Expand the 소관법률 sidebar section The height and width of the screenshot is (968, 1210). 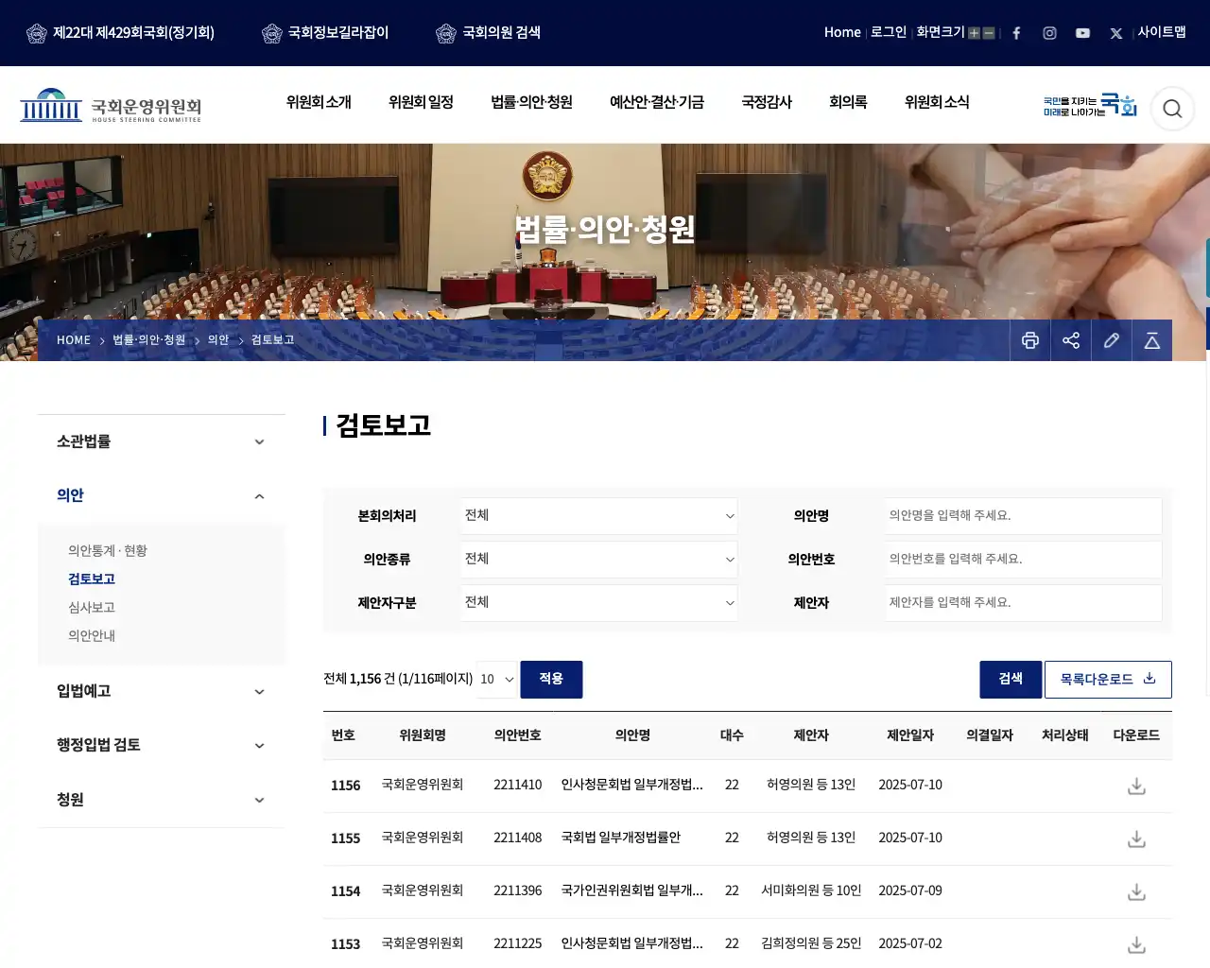click(x=161, y=441)
